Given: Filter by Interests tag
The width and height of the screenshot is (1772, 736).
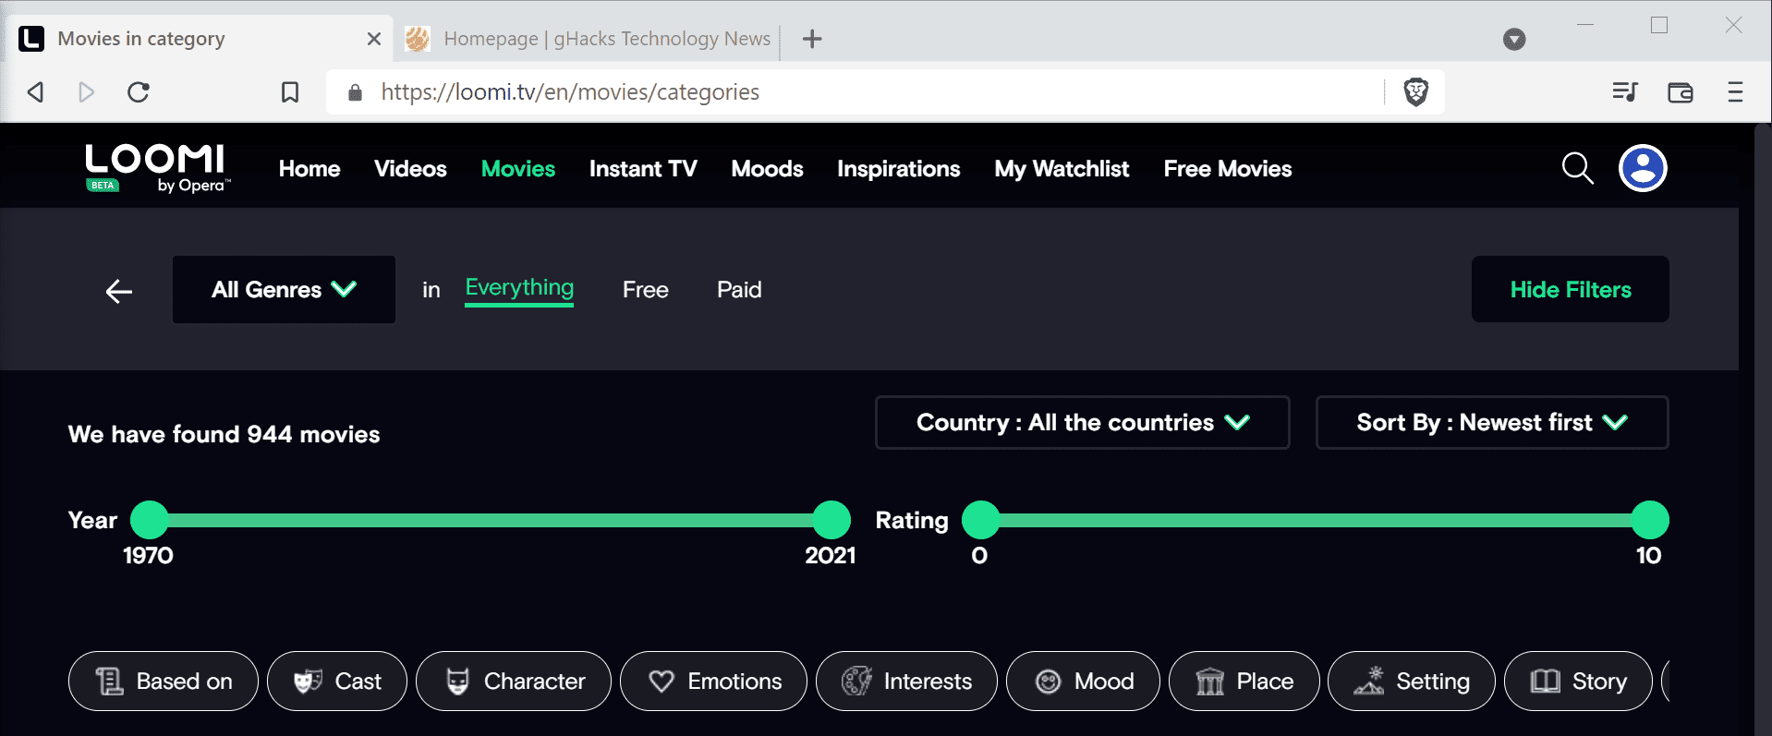Looking at the screenshot, I should pos(906,681).
